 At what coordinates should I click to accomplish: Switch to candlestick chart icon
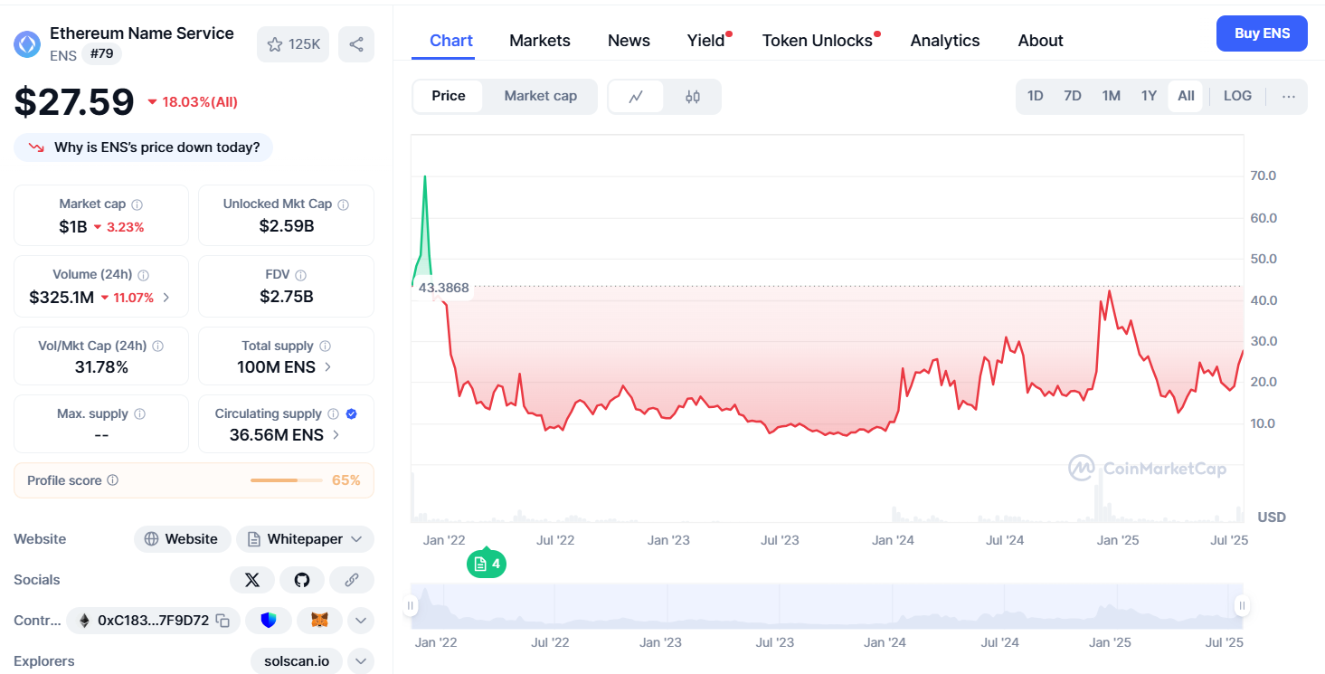pyautogui.click(x=693, y=97)
